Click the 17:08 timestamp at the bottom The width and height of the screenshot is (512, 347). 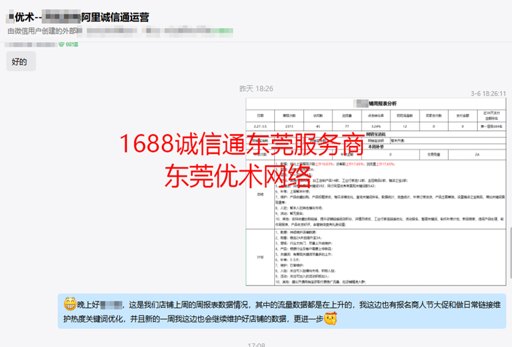(x=256, y=344)
